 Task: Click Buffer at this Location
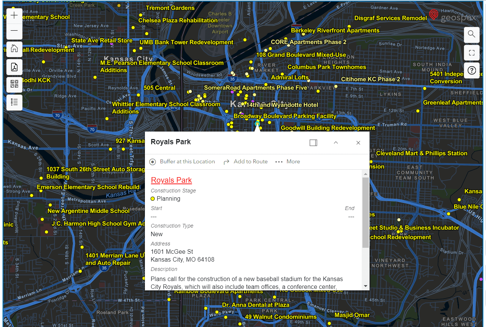point(182,161)
